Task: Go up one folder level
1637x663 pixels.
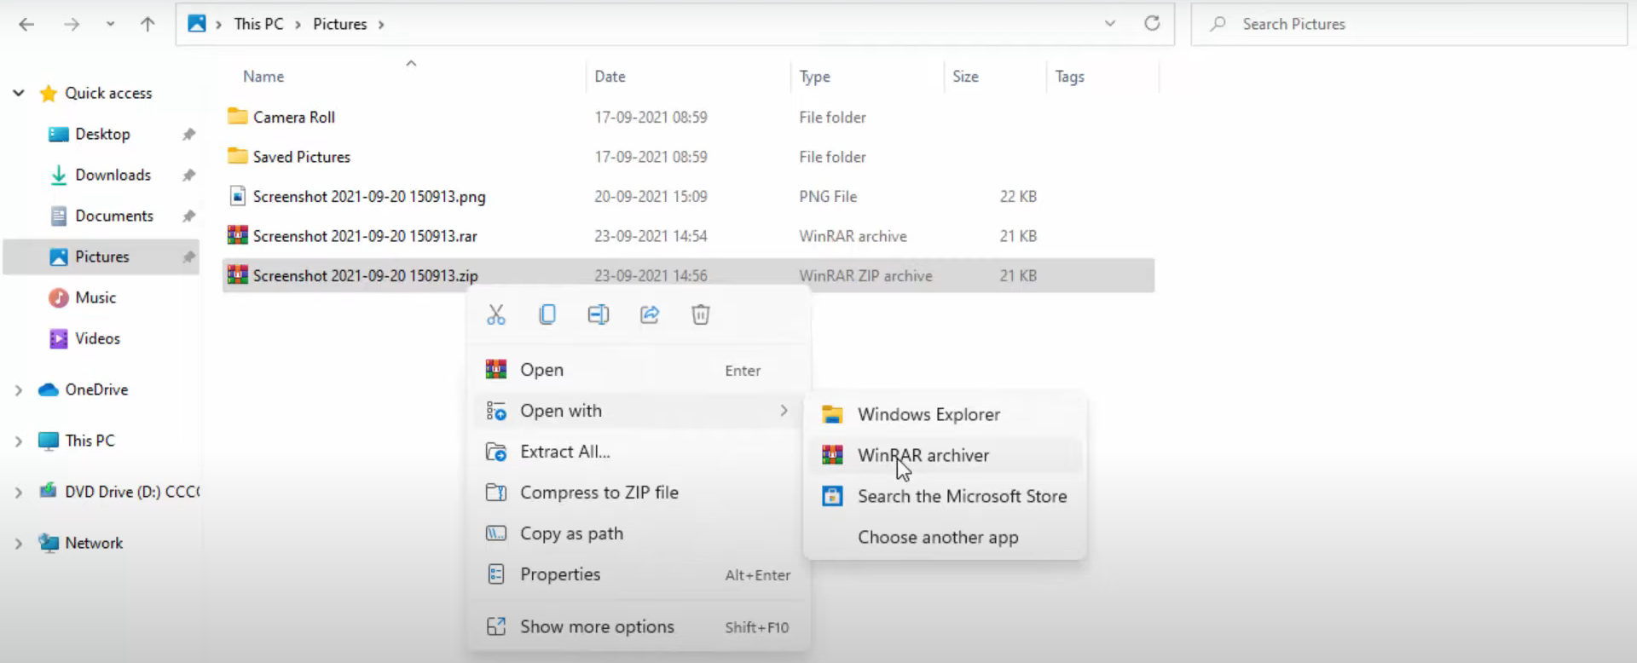Action: pos(148,24)
